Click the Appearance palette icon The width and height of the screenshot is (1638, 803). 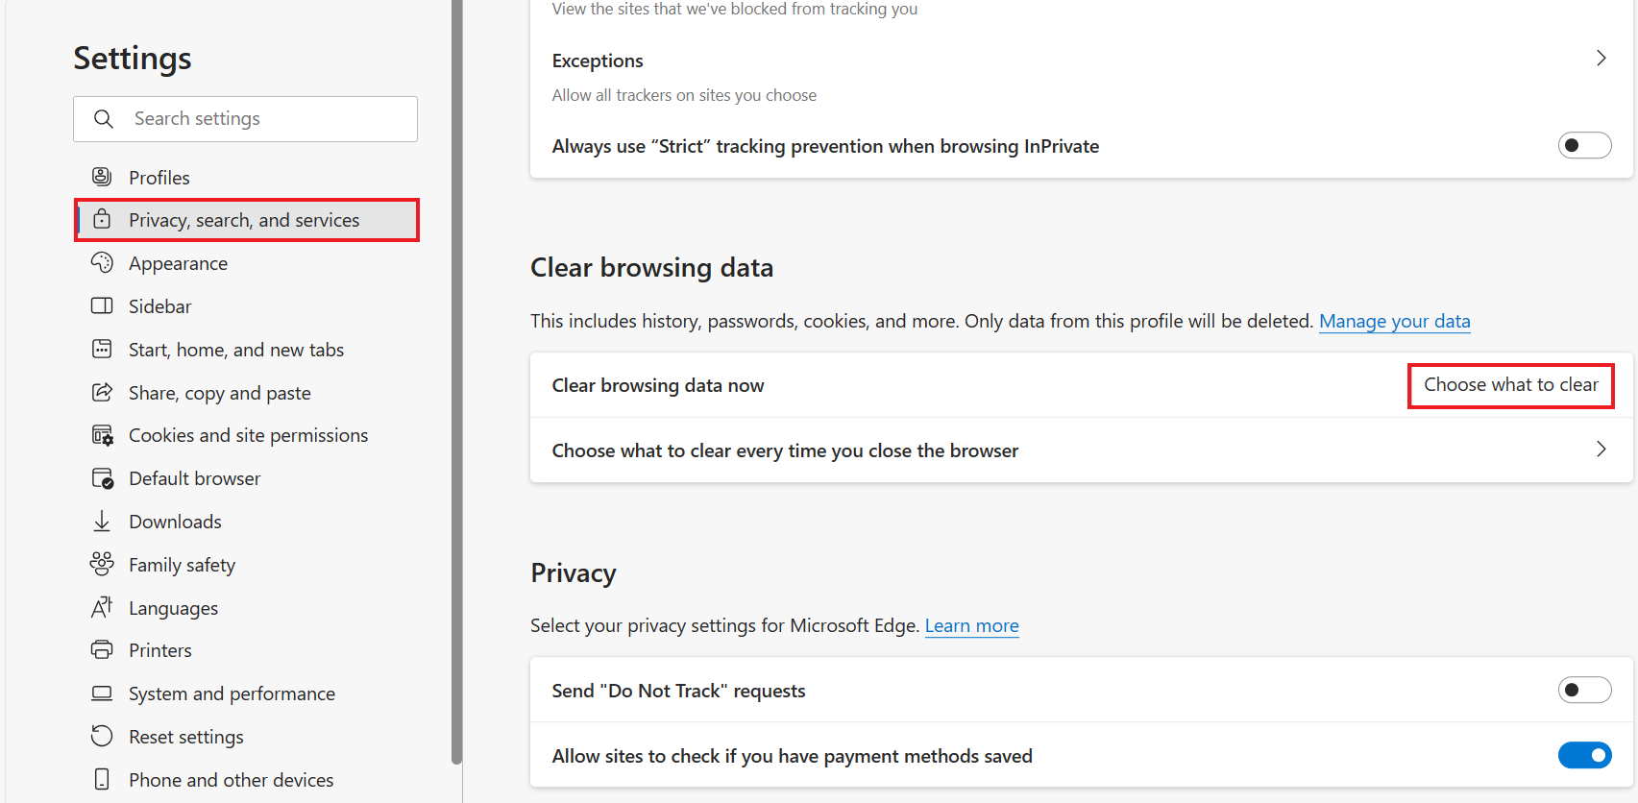pyautogui.click(x=102, y=262)
